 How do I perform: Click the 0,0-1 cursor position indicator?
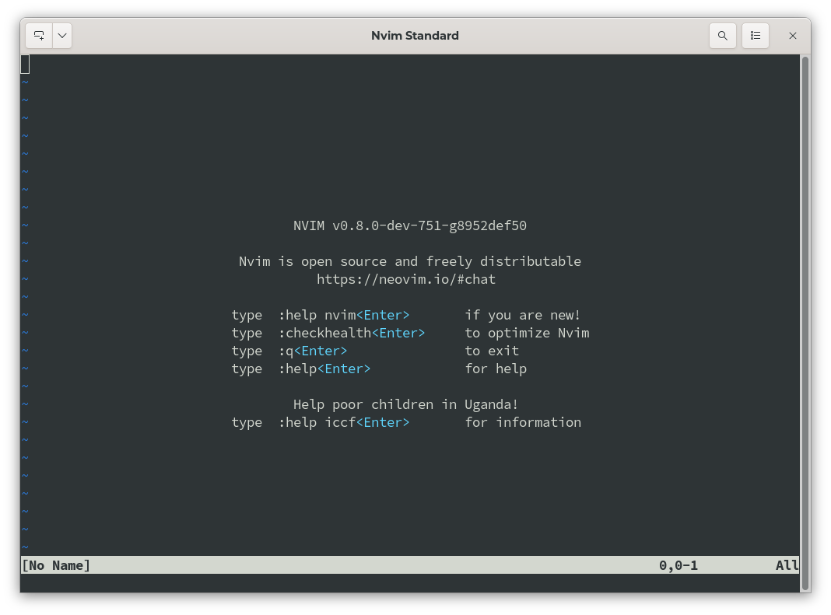pos(678,565)
